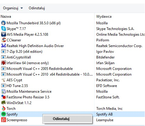Click the Screenpresso icon
The height and width of the screenshot is (126, 145).
point(3,120)
